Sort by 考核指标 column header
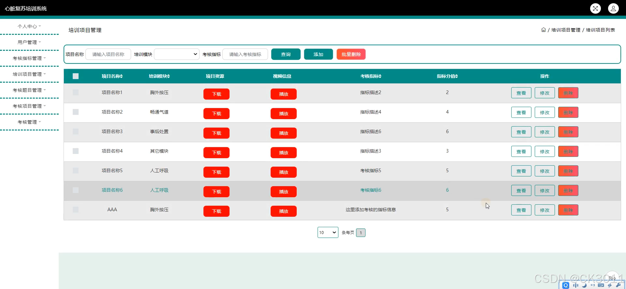This screenshot has width=626, height=289. point(371,76)
